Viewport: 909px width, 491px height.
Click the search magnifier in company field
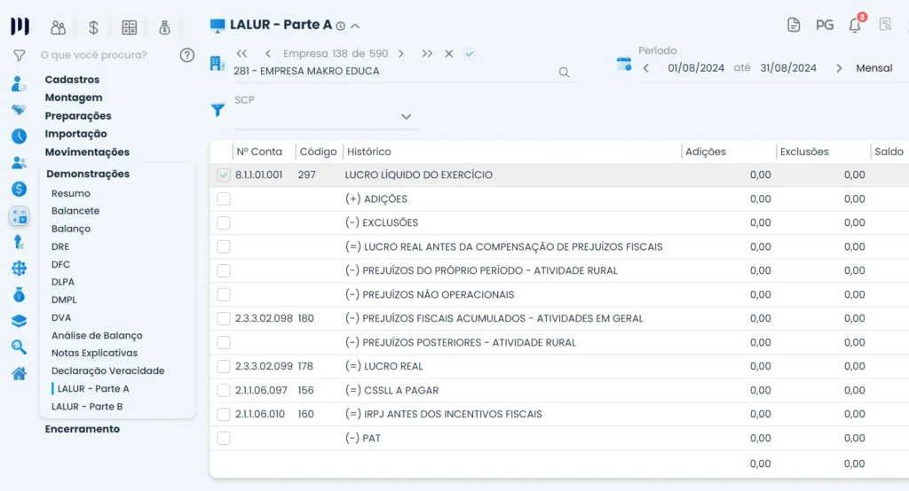pyautogui.click(x=564, y=73)
